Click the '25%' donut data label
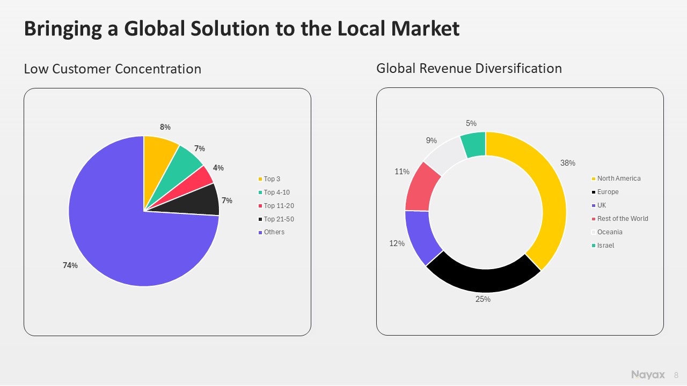 (x=483, y=299)
